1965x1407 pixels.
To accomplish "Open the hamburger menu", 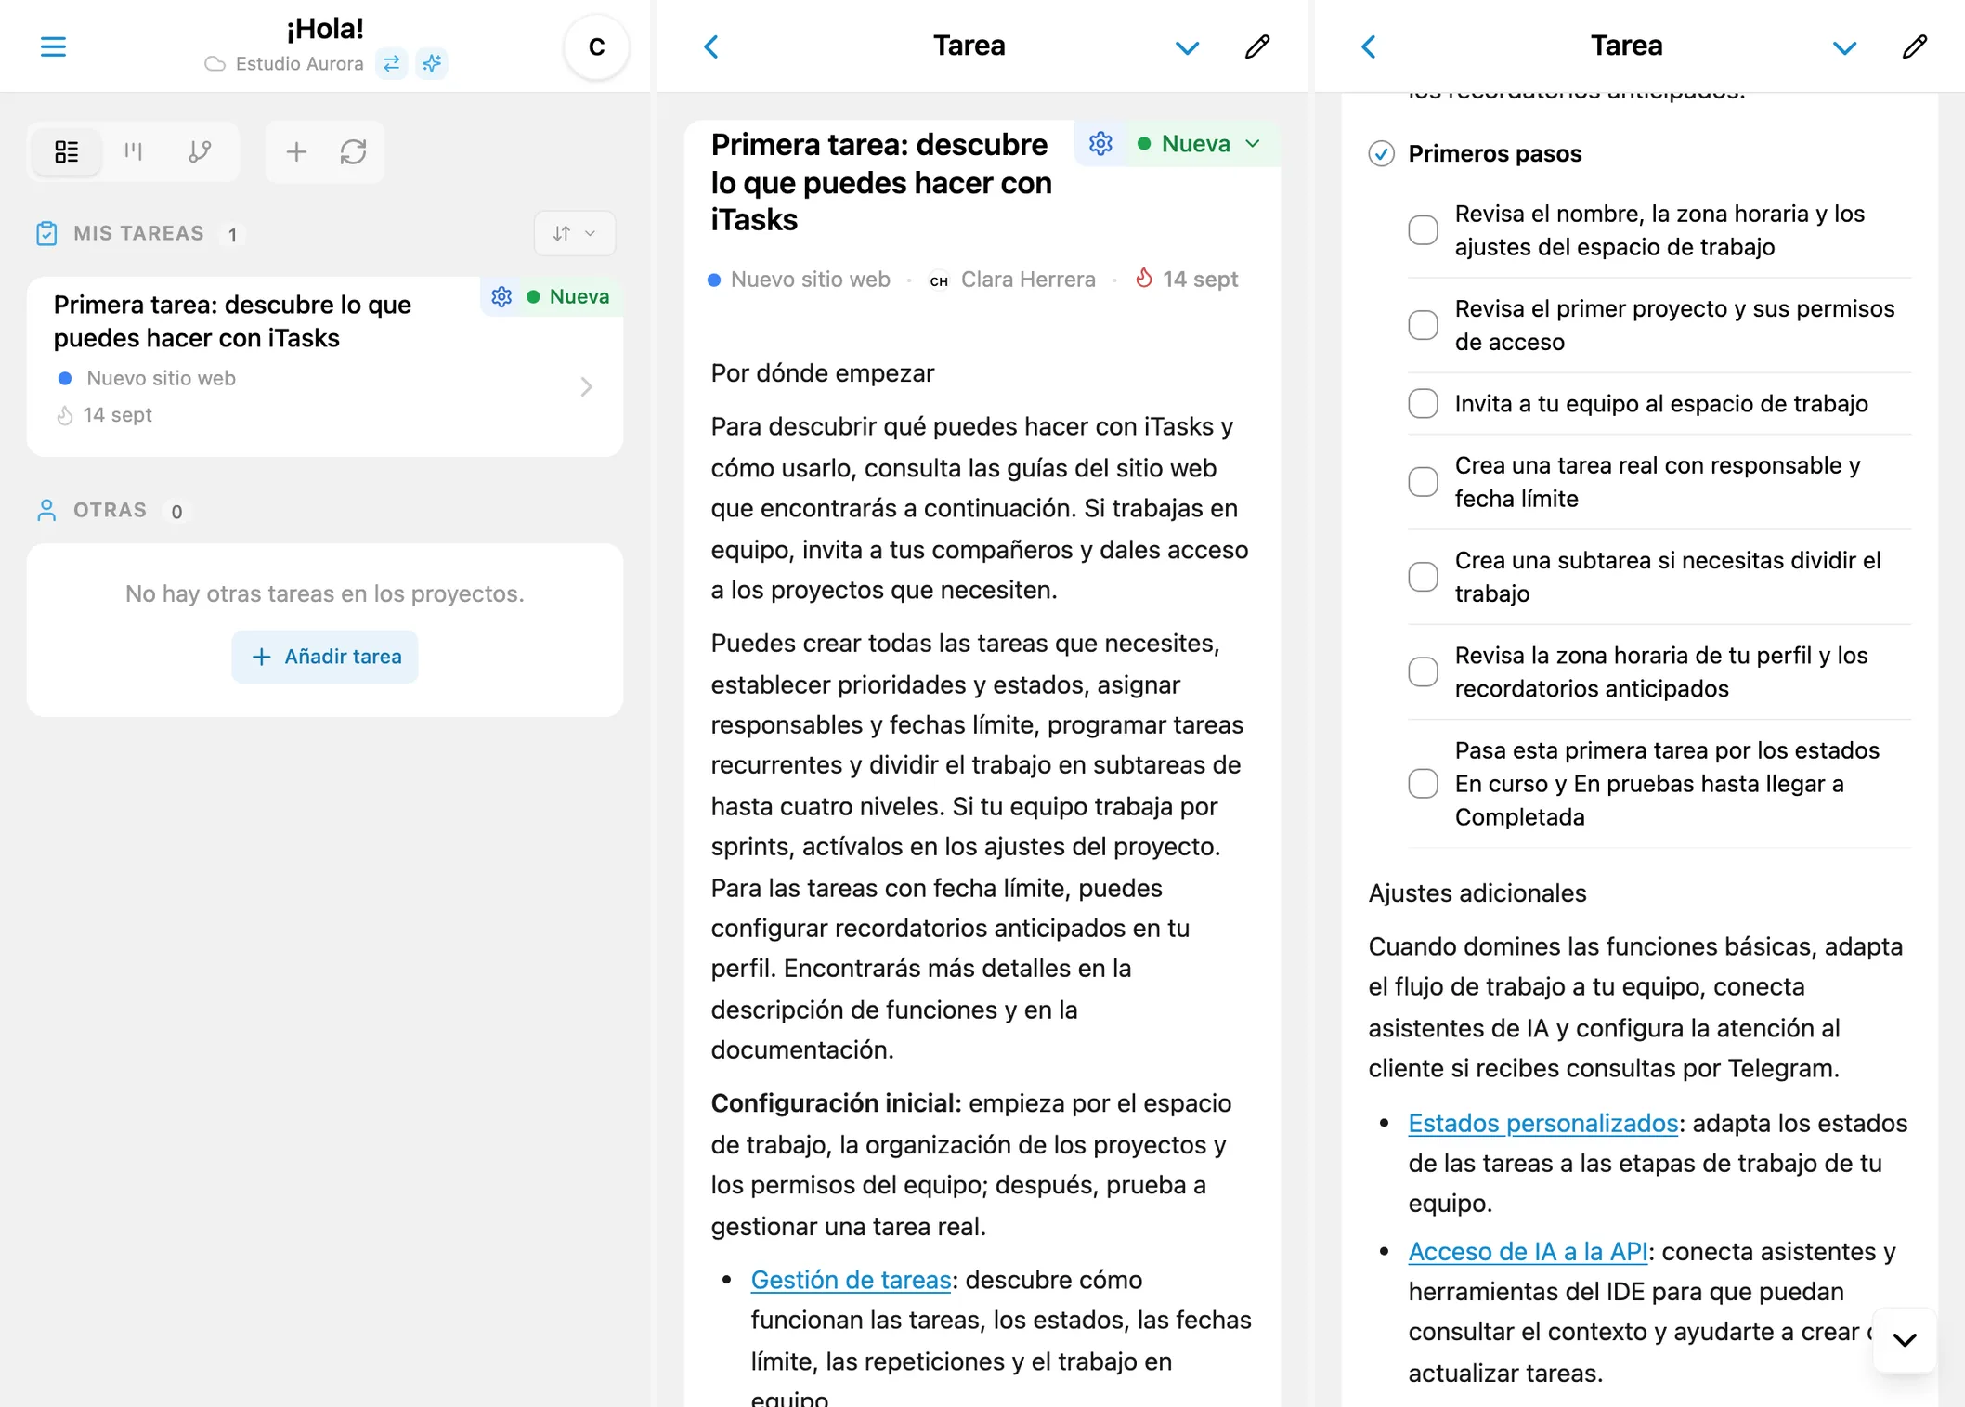I will coord(53,46).
